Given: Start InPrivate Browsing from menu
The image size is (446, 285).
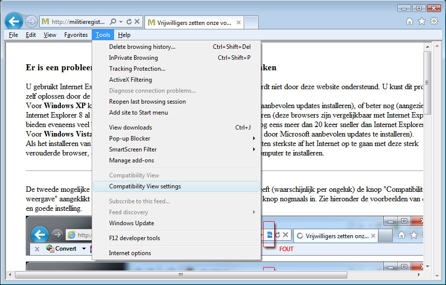Looking at the screenshot, I should tap(176, 58).
